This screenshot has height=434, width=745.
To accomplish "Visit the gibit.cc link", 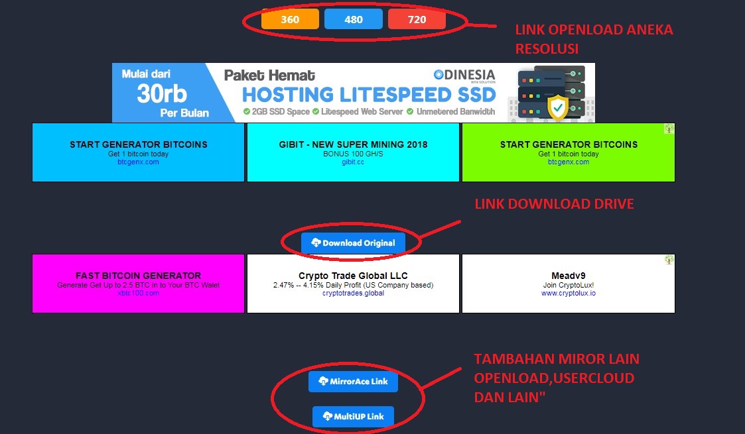I will click(353, 162).
